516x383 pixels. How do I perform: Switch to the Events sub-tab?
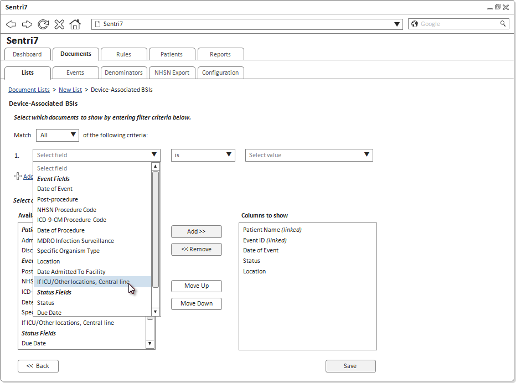pyautogui.click(x=75, y=73)
